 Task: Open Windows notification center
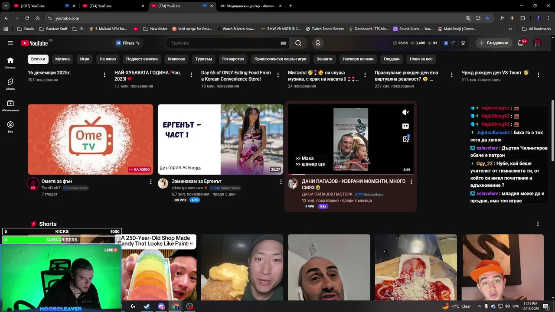tap(546, 306)
